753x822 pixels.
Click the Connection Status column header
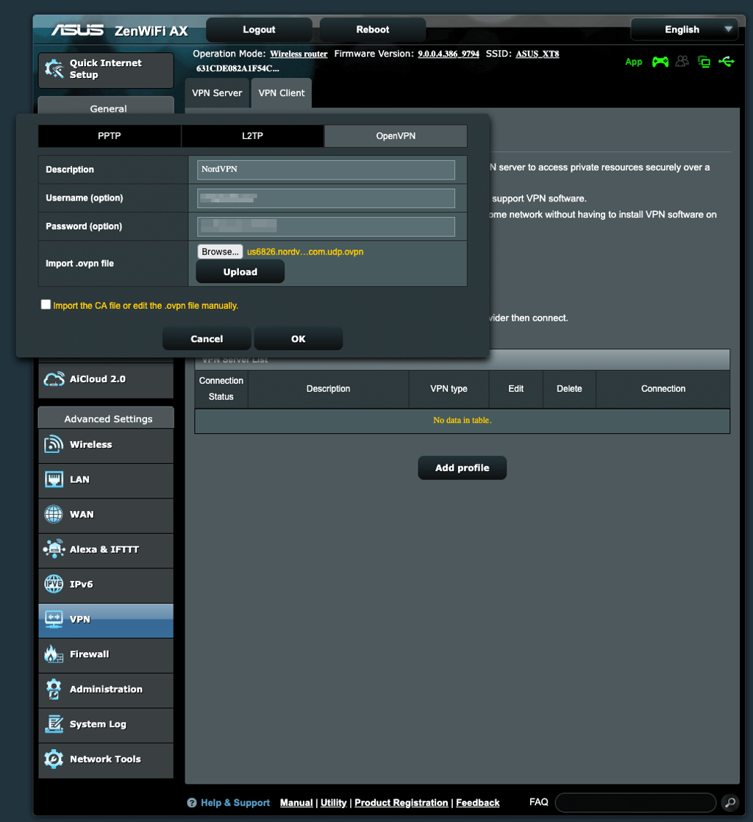pos(221,388)
